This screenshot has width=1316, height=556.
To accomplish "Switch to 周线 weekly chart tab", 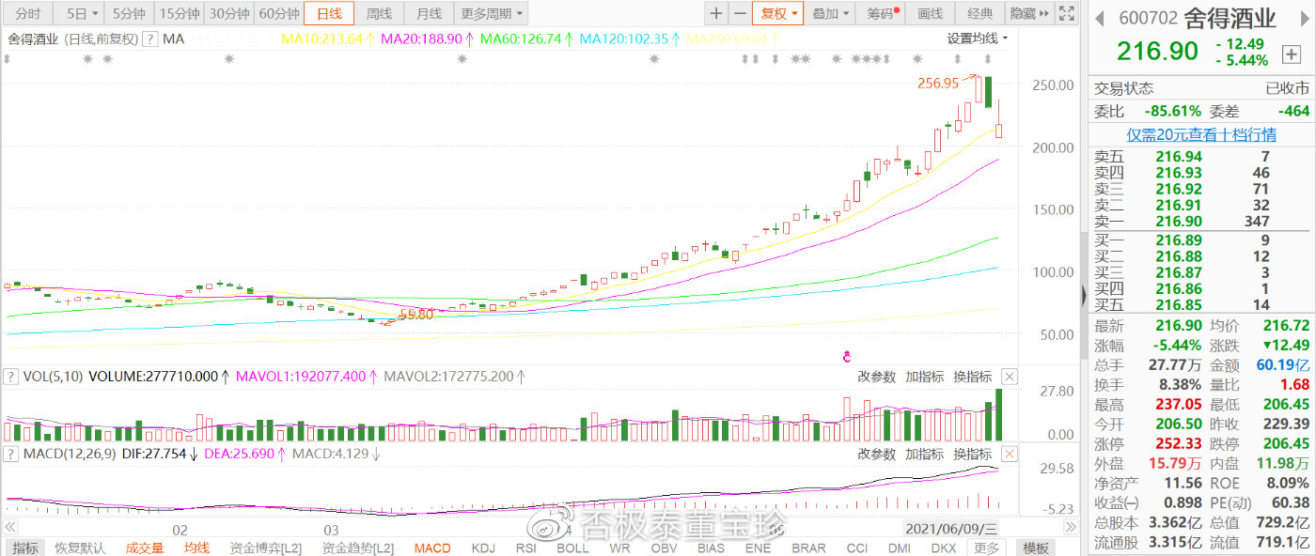I will (x=379, y=13).
